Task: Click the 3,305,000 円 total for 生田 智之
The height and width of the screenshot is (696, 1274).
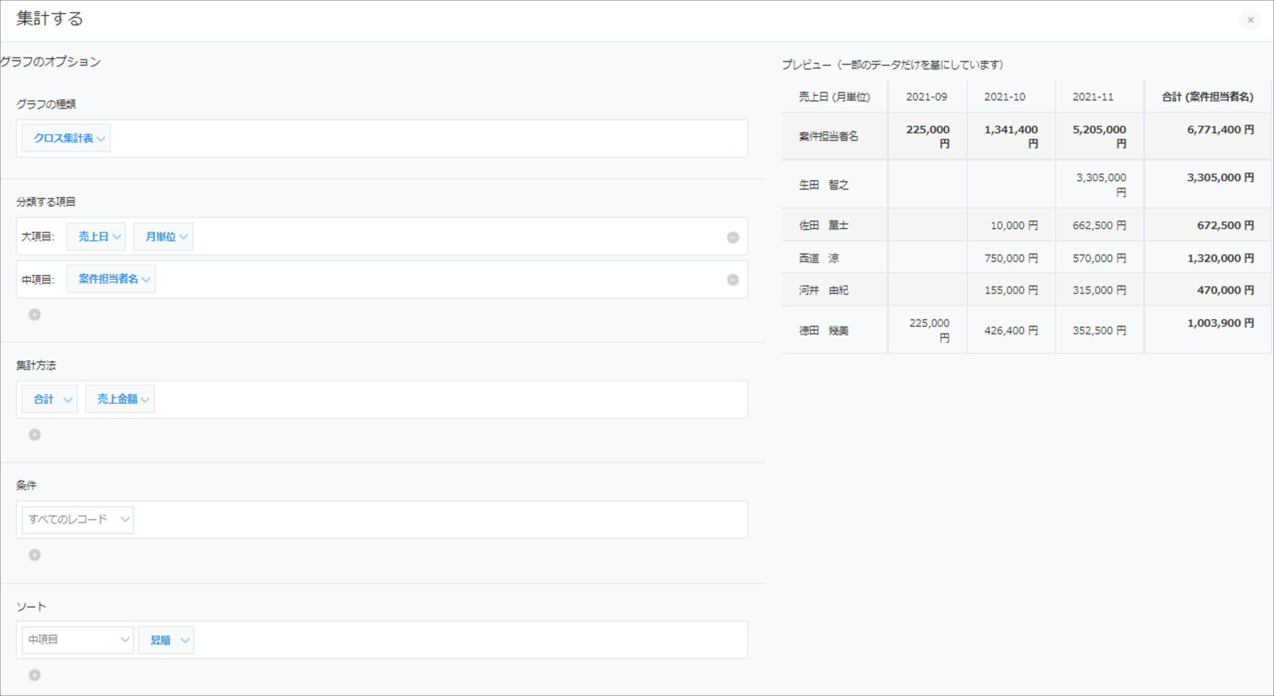Action: [1208, 184]
